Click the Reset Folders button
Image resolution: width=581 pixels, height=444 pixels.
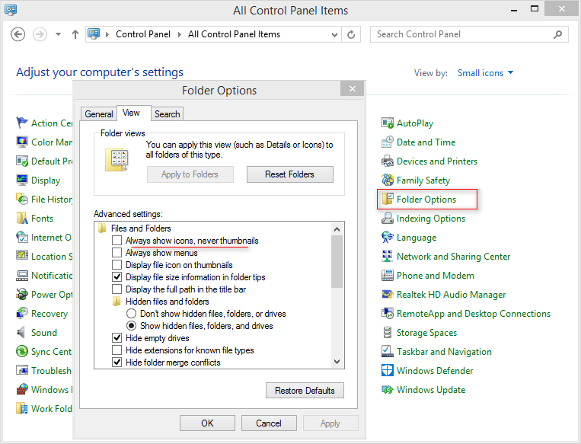290,174
